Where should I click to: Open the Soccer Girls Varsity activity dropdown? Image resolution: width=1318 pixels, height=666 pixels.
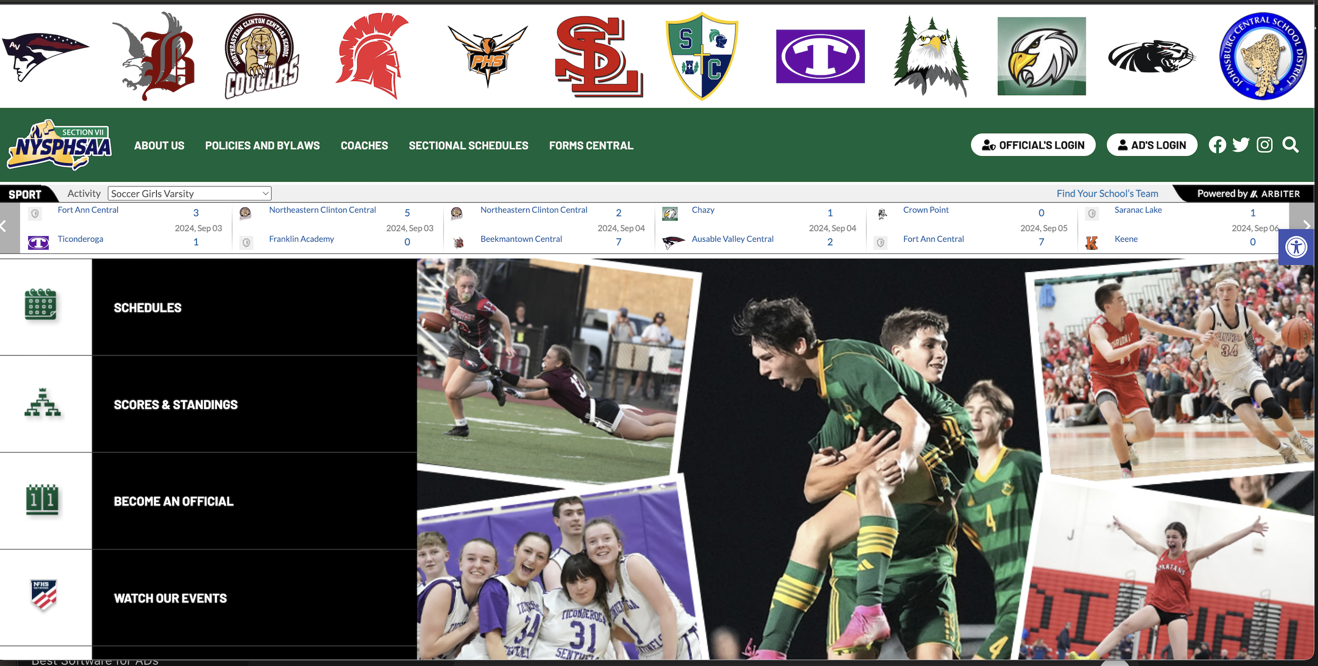point(189,193)
